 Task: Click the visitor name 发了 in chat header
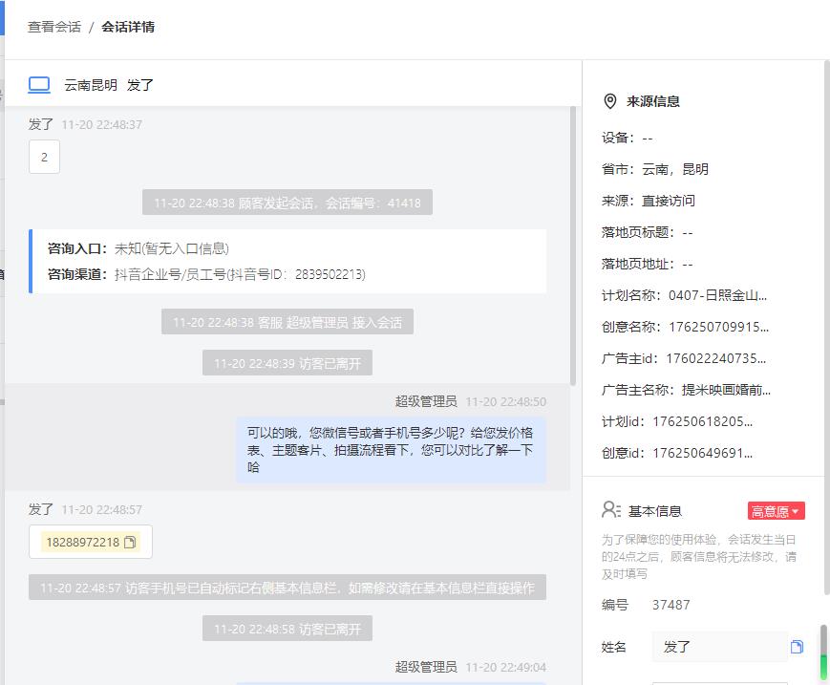pos(139,85)
